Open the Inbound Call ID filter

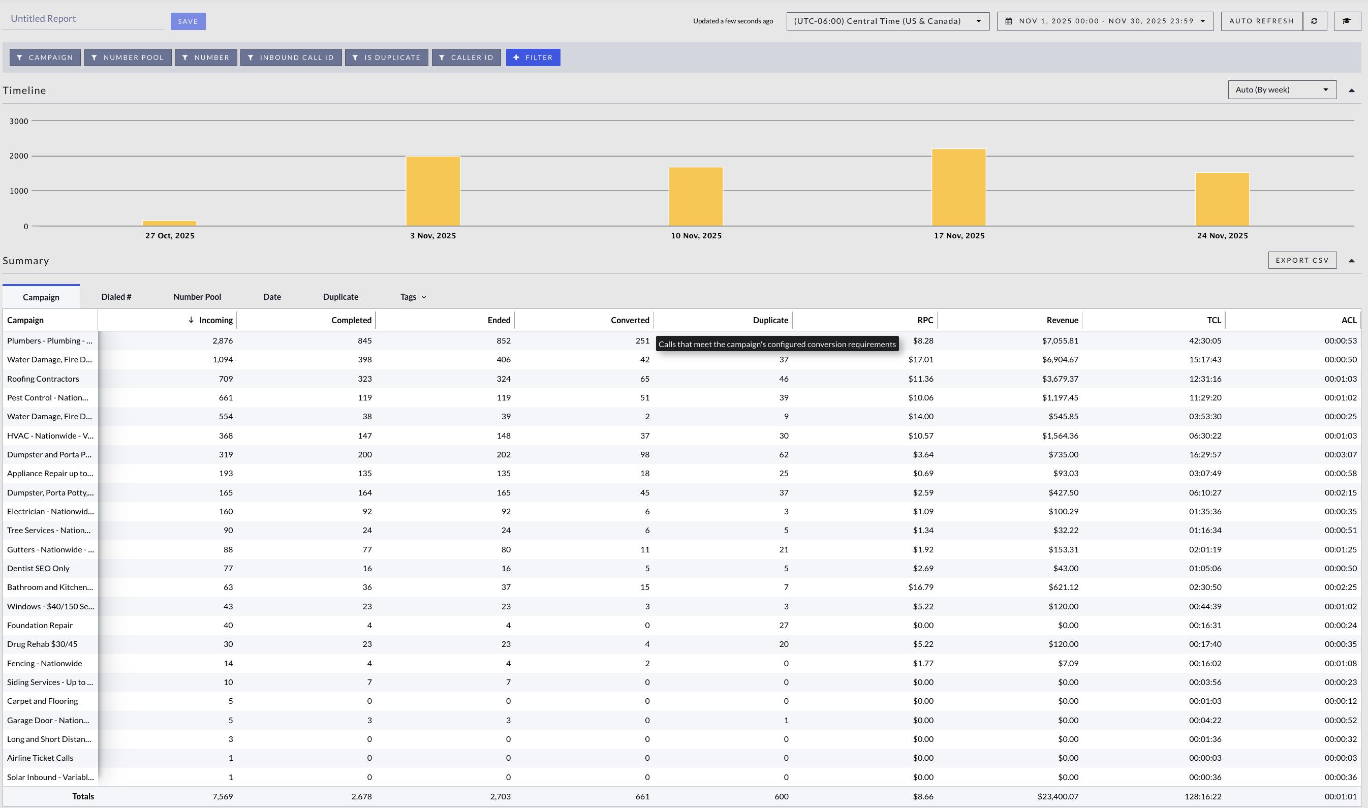(x=291, y=57)
